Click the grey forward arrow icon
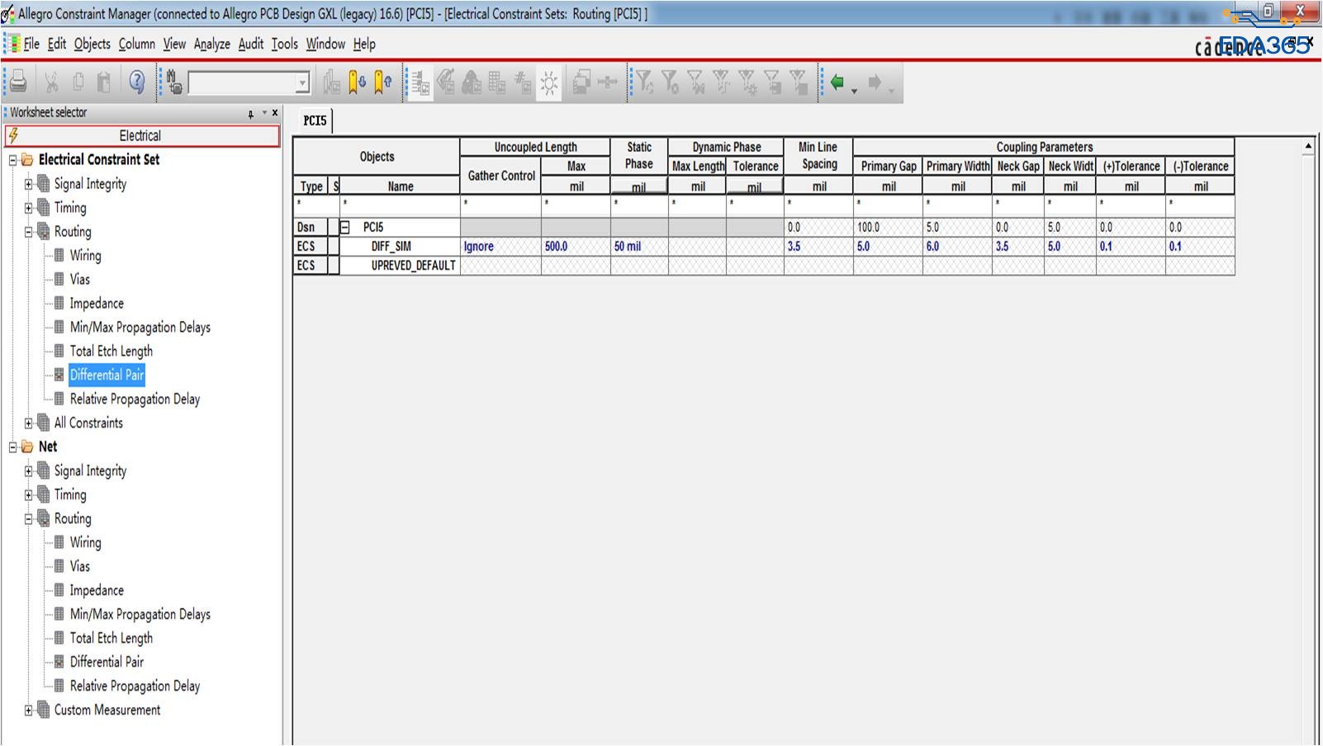The width and height of the screenshot is (1323, 746). click(875, 82)
